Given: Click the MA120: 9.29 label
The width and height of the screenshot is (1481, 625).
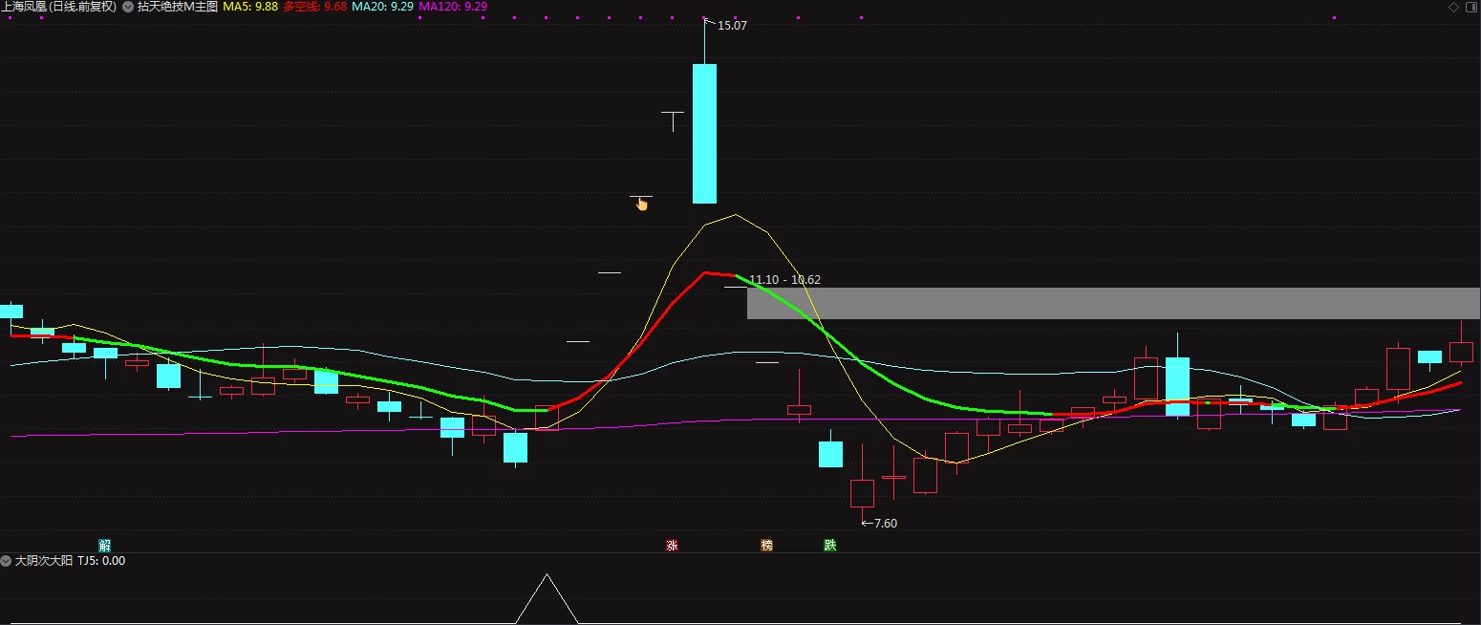Looking at the screenshot, I should [x=453, y=7].
